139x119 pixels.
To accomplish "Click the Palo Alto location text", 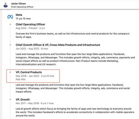I will [x=21, y=80].
